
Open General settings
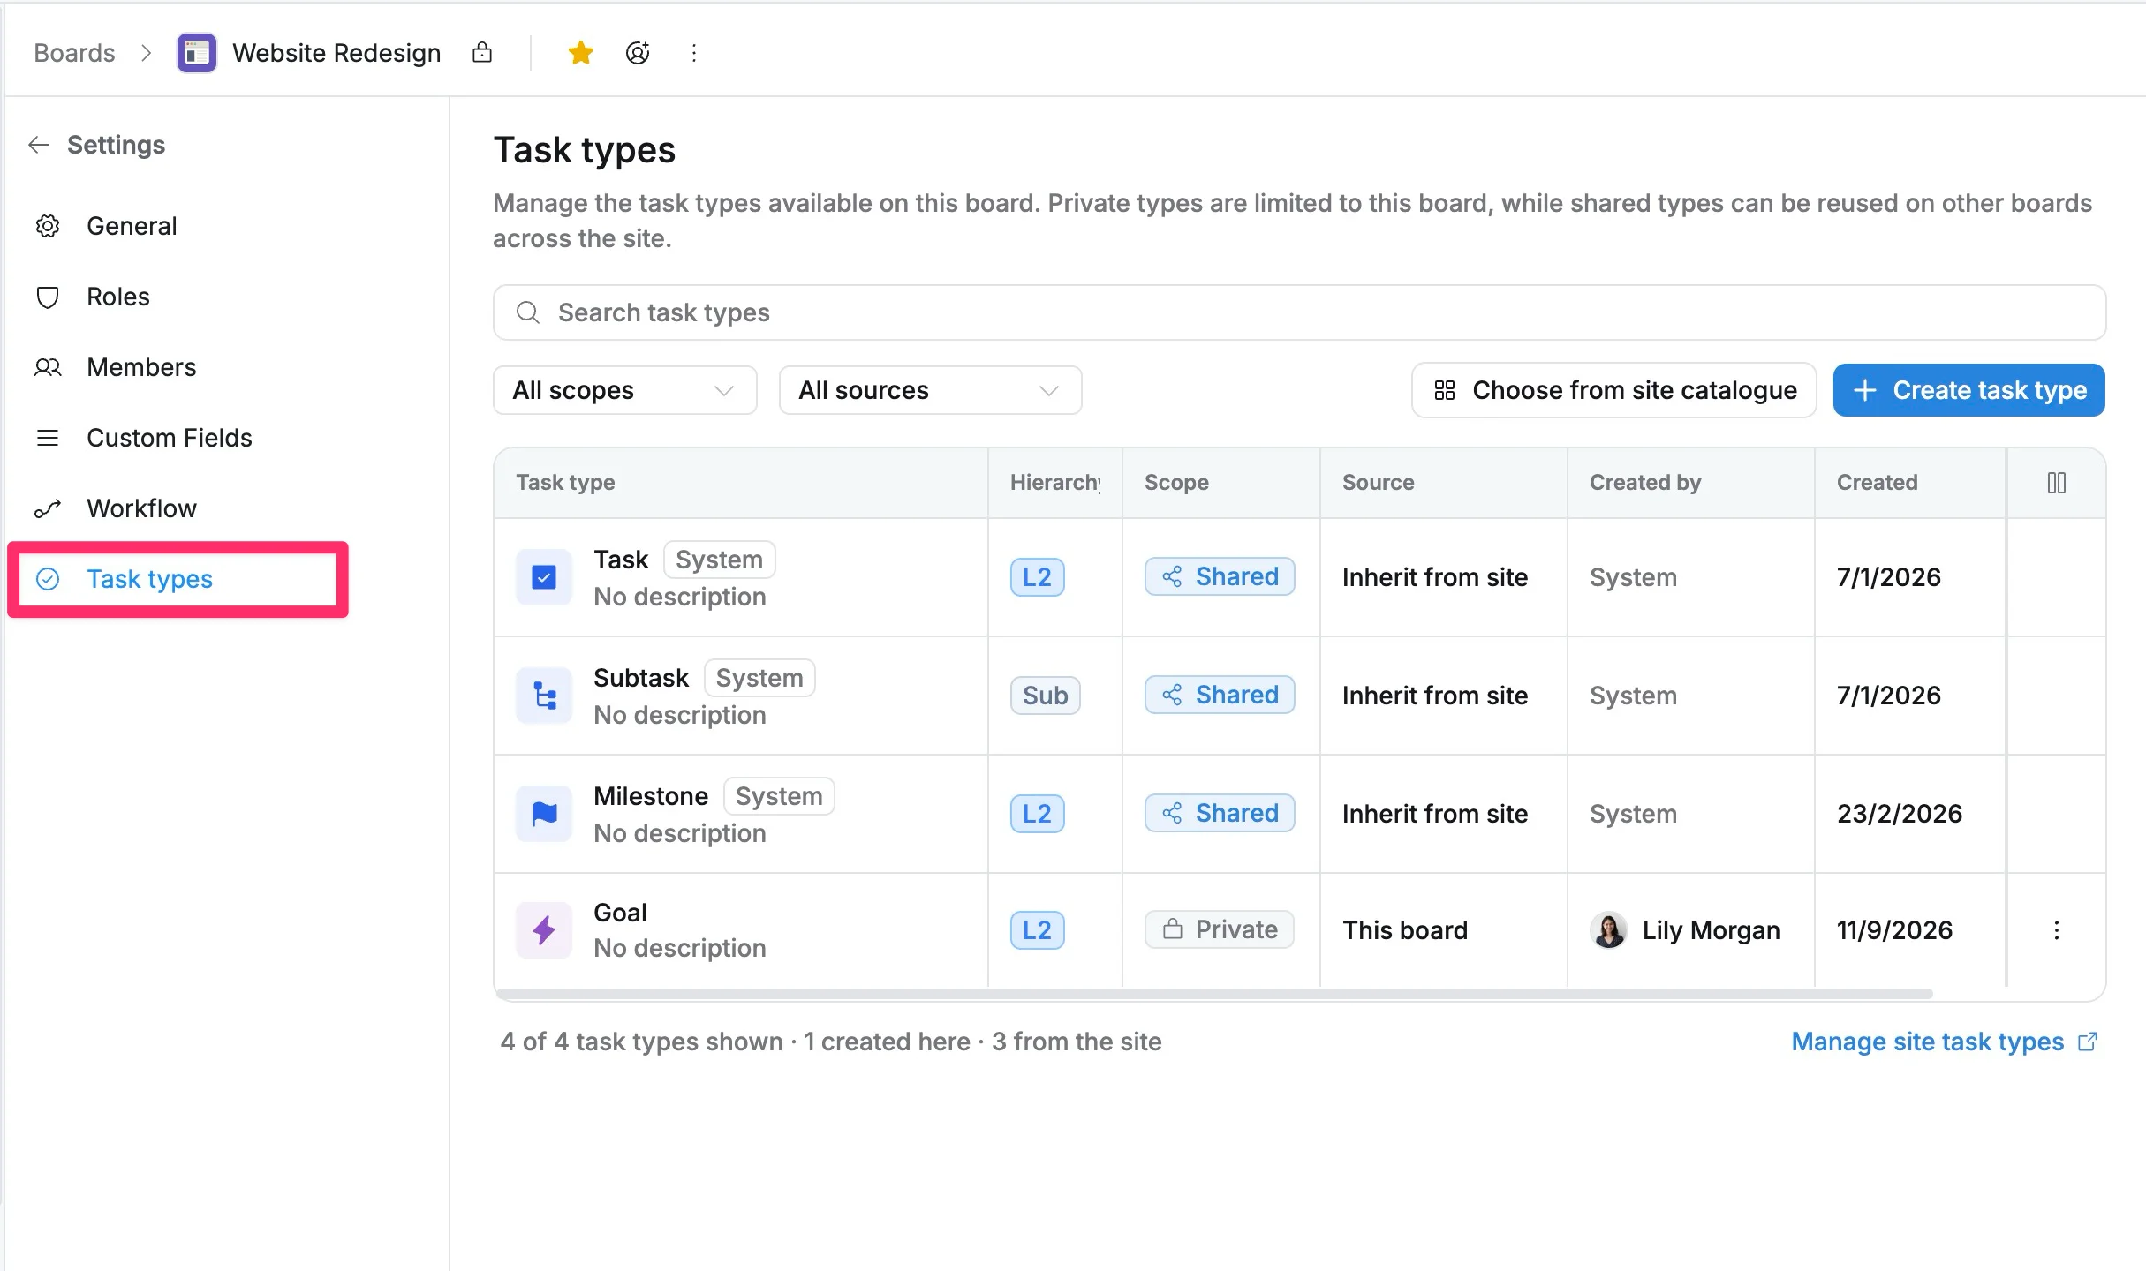[132, 226]
